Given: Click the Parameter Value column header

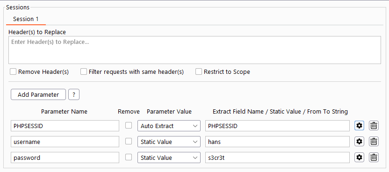Looking at the screenshot, I should 169,112.
